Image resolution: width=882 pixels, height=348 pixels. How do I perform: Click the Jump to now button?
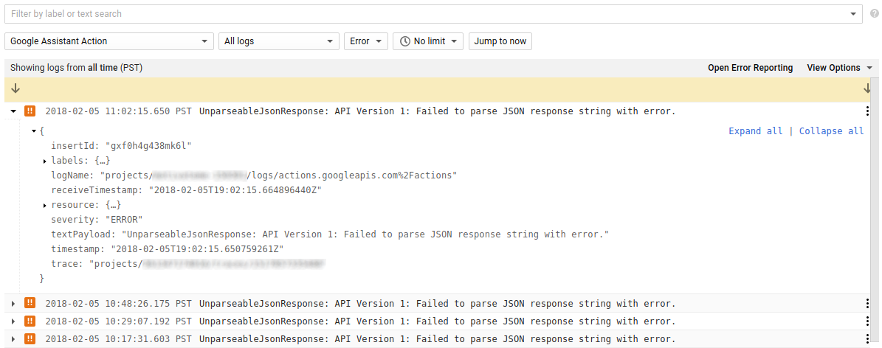tap(500, 41)
